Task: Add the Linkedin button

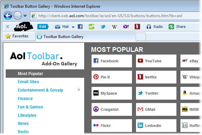Action: click(156, 126)
